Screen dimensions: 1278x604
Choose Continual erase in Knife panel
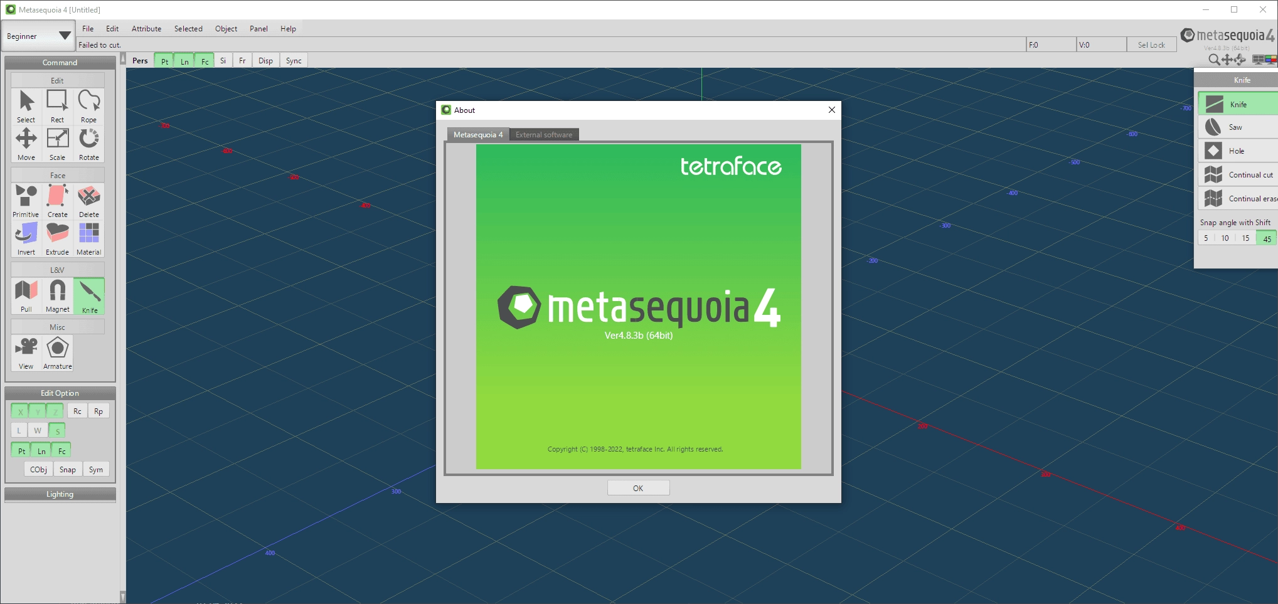1238,199
